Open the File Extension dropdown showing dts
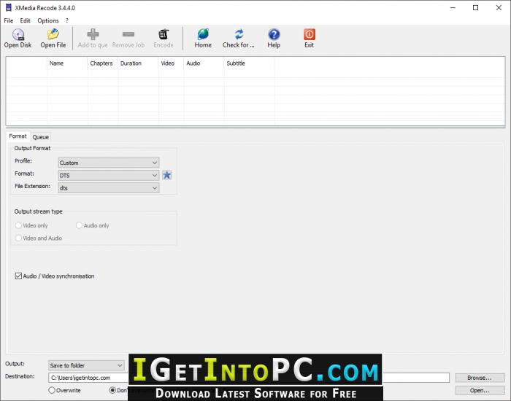The image size is (511, 401). 109,188
